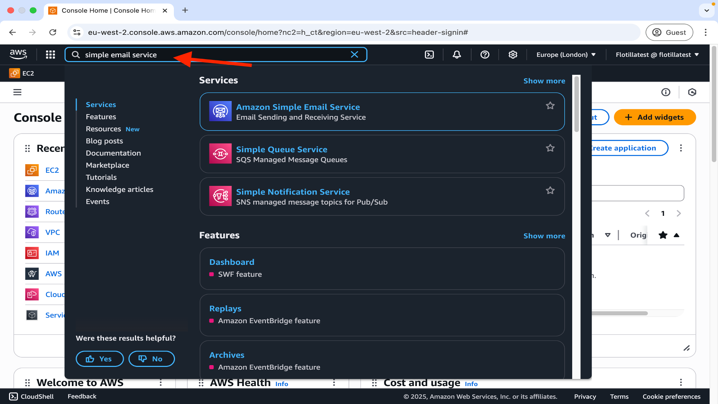
Task: Click the IAM icon in recently visited
Action: (32, 253)
